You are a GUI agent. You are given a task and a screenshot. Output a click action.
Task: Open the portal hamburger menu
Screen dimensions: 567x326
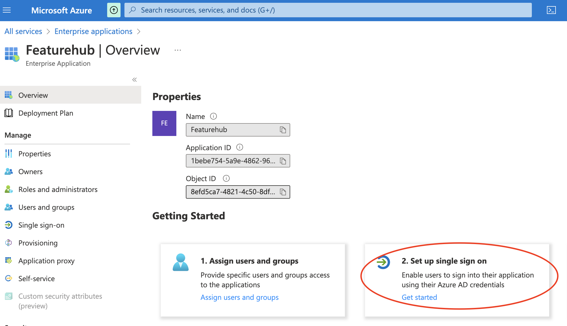pos(6,10)
